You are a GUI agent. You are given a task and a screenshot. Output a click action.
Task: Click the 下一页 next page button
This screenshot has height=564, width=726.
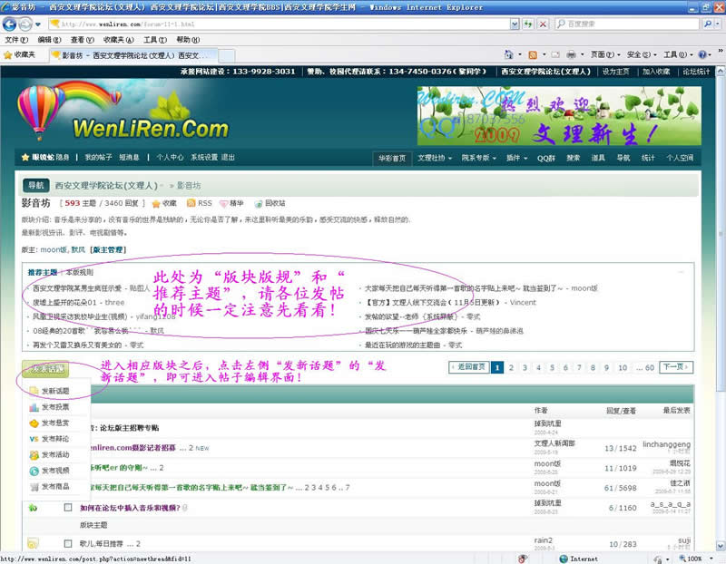click(675, 367)
